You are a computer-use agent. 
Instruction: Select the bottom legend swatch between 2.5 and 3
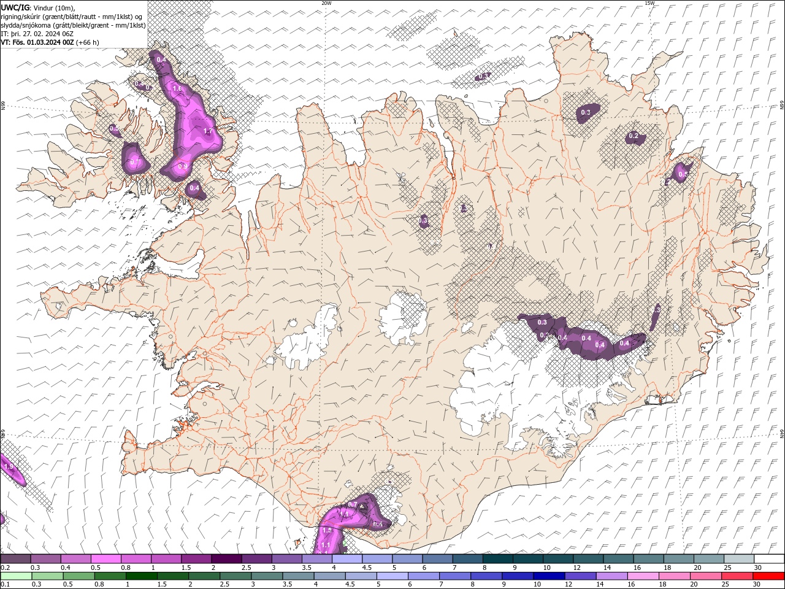point(236,576)
